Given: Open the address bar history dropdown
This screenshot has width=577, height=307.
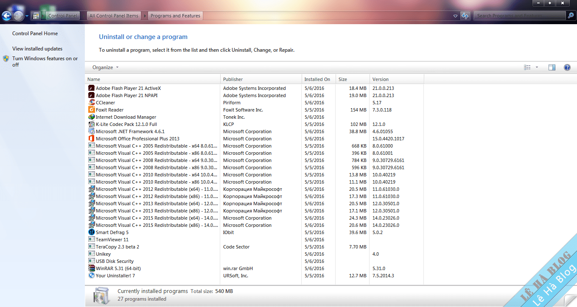Looking at the screenshot, I should (455, 16).
